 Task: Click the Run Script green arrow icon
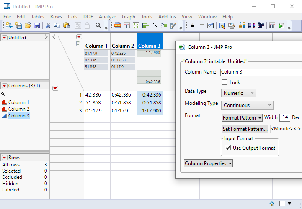281,25
